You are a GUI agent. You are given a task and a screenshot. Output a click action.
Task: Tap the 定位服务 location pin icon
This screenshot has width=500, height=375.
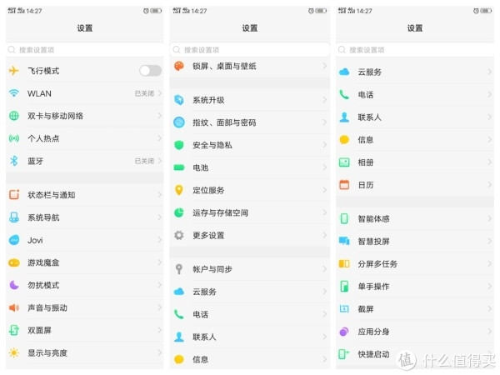click(178, 190)
